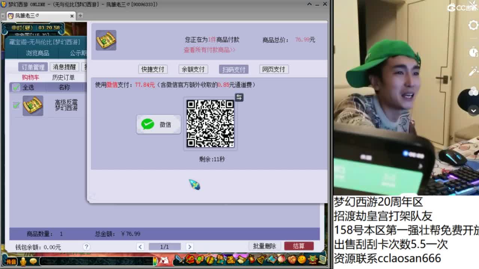Viewport: 479px width, 269px height.
Task: Select the magic wand icon on the stream overlay
Action: click(x=474, y=70)
